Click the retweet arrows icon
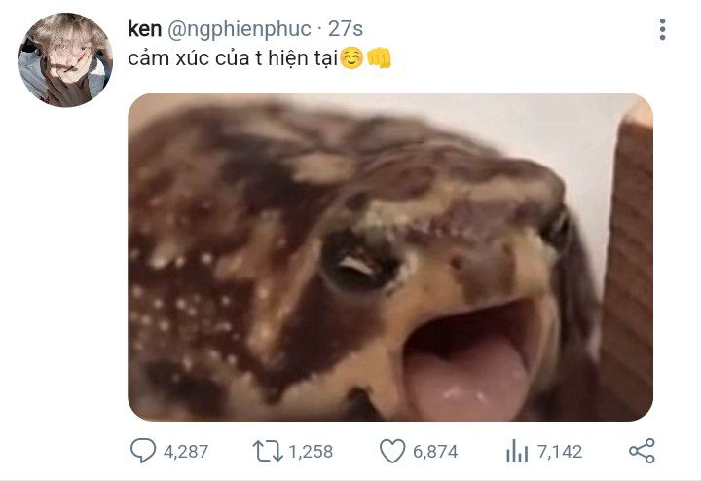 pos(268,451)
